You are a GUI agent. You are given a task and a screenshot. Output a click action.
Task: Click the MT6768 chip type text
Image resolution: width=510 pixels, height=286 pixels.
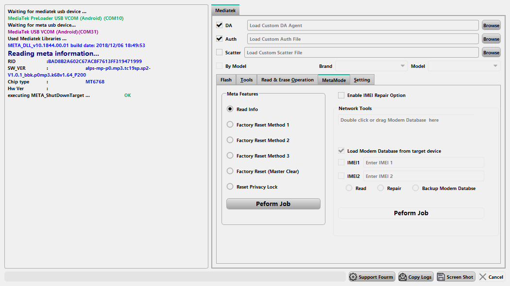click(x=95, y=82)
